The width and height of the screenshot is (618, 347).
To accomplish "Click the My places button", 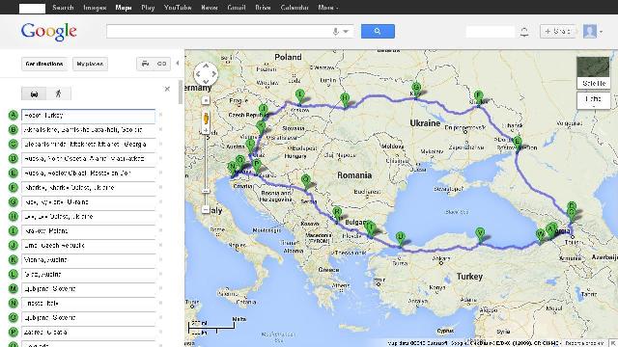I will coord(90,64).
